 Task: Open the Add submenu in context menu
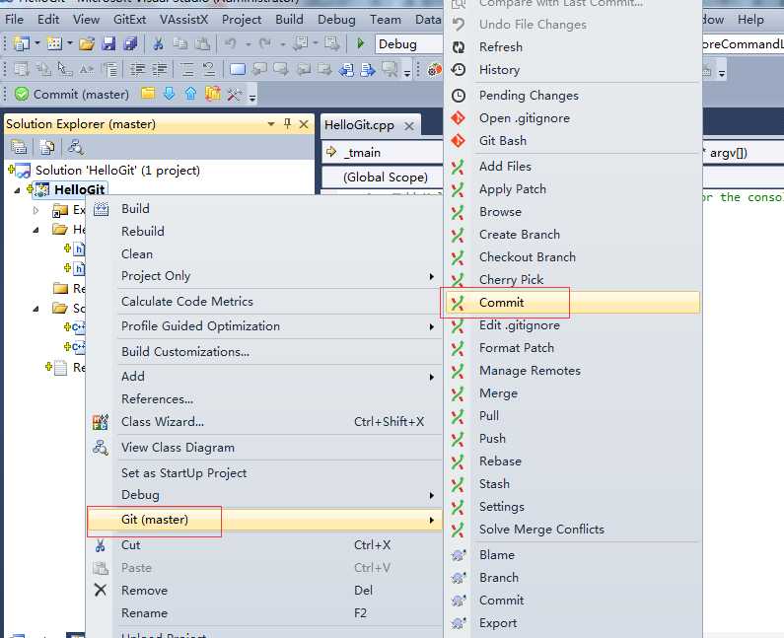point(265,377)
